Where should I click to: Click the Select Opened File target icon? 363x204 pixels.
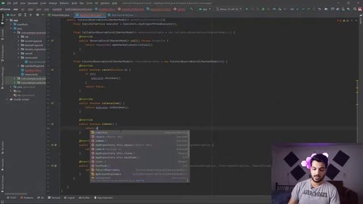click(x=20, y=15)
